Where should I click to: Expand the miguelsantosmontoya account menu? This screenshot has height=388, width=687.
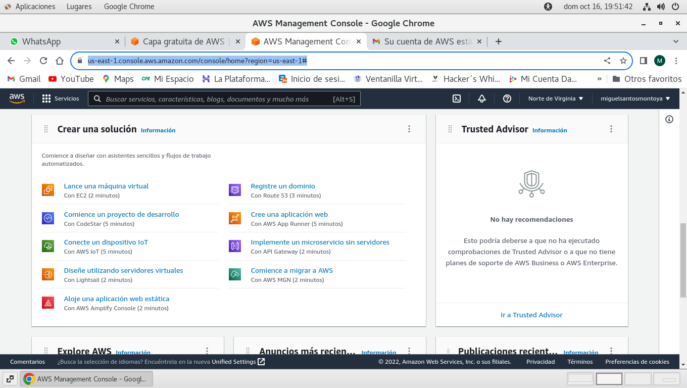coord(635,99)
